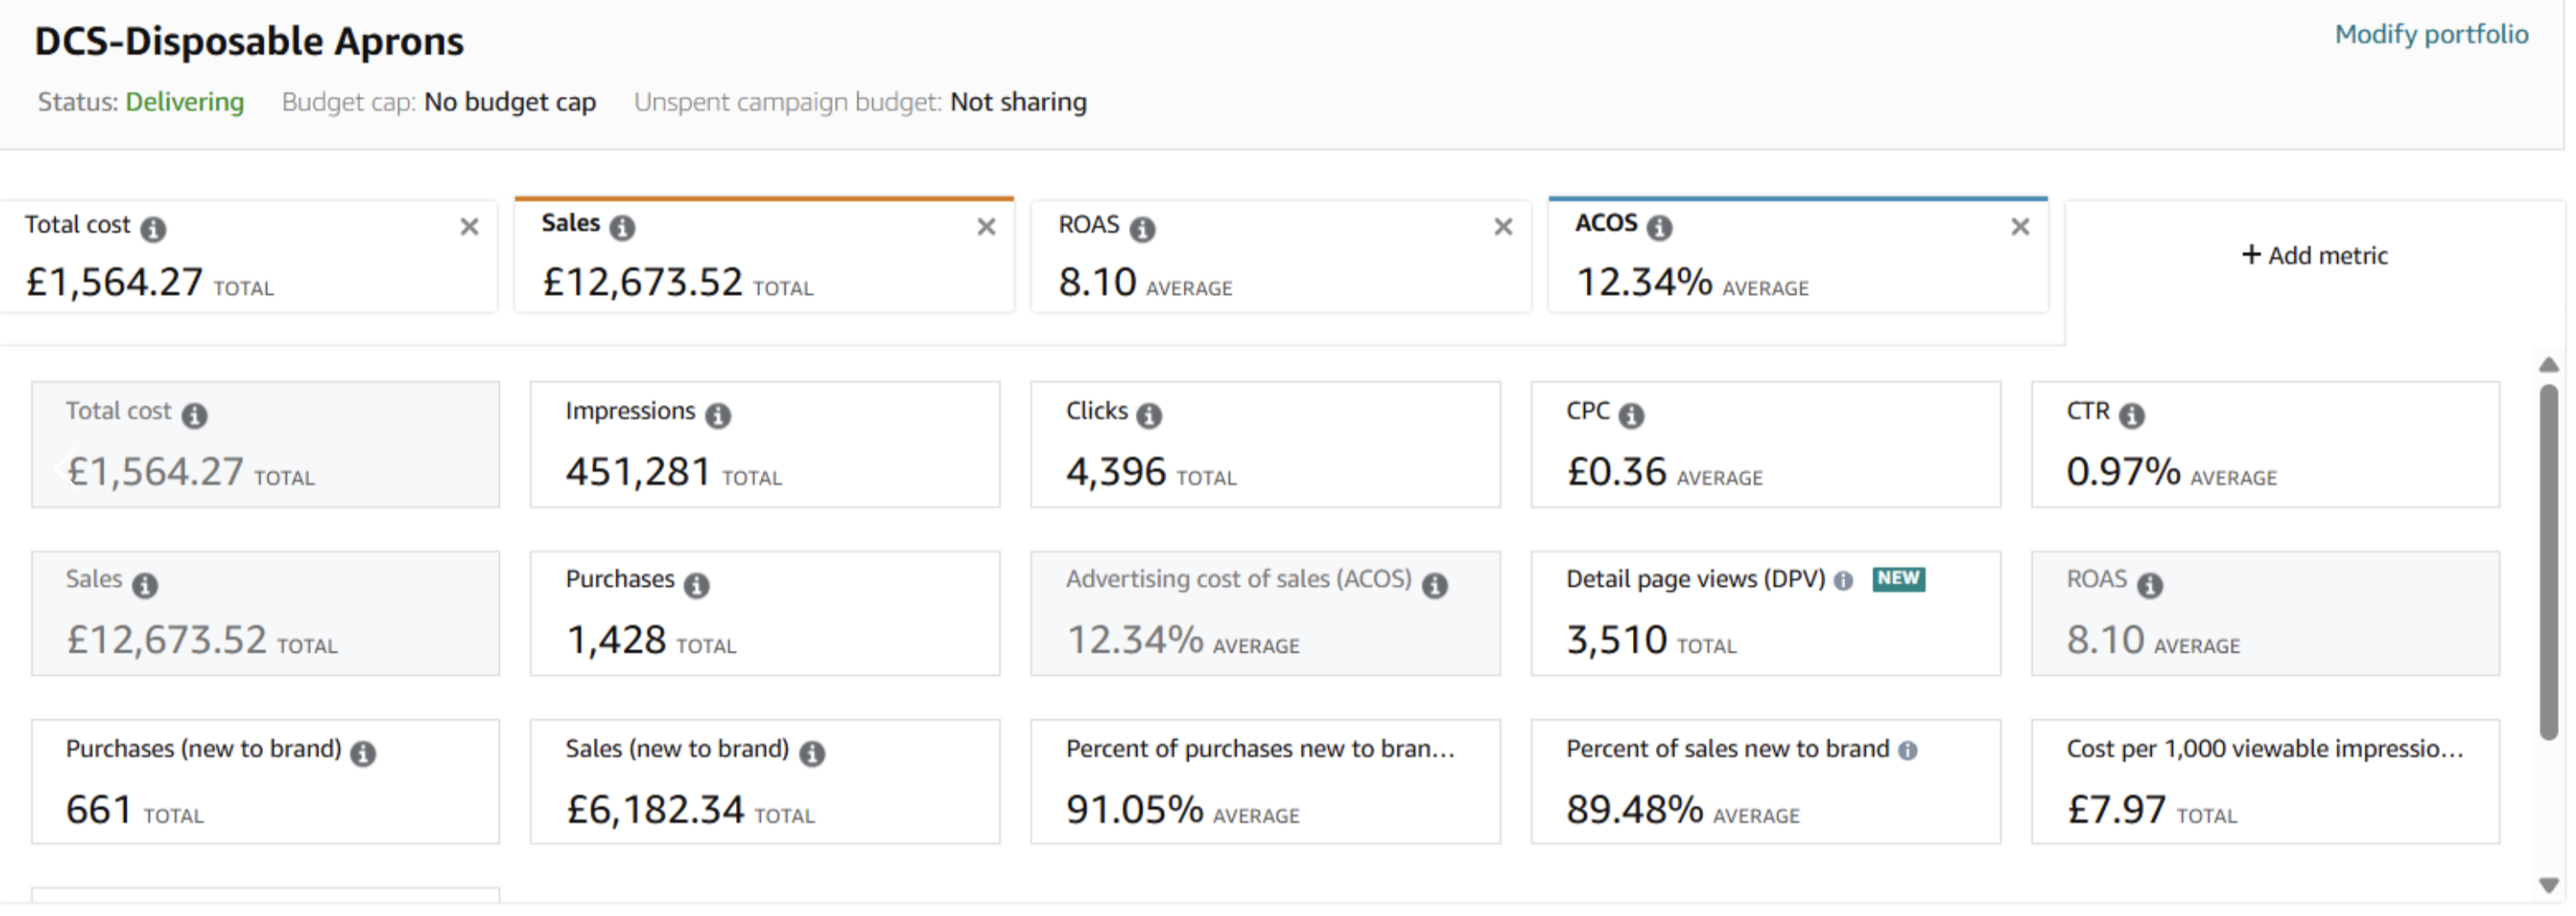Click the CPC info icon
This screenshot has height=916, width=2576.
[x=1631, y=415]
